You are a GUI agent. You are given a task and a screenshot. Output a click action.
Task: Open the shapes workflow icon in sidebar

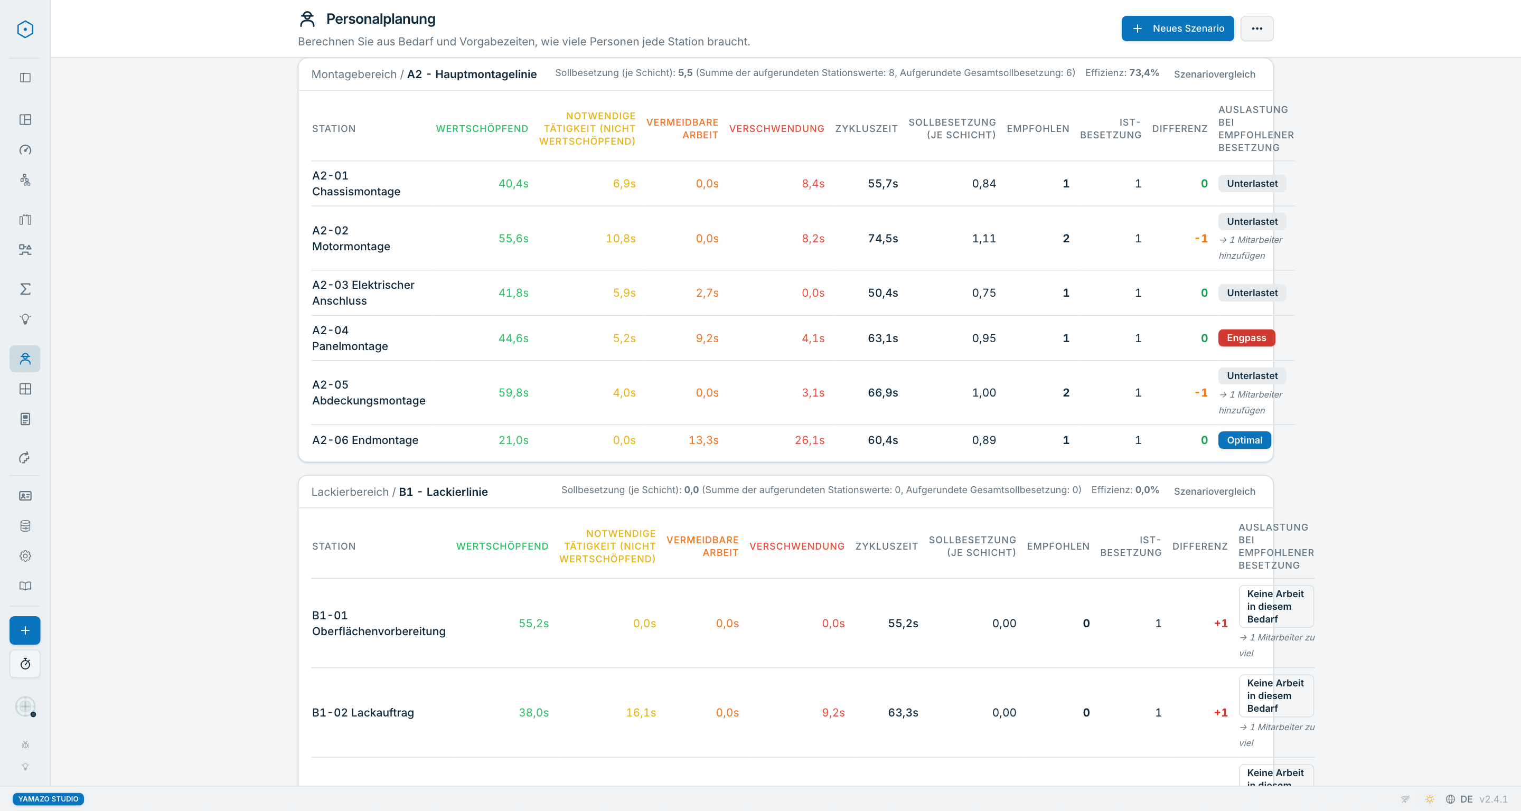tap(25, 250)
